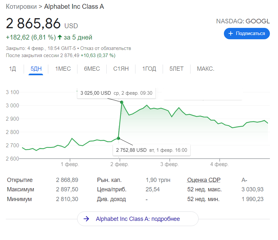The width and height of the screenshot is (278, 240).
Task: Click the 3 000 y-axis label
Action: pos(12,105)
